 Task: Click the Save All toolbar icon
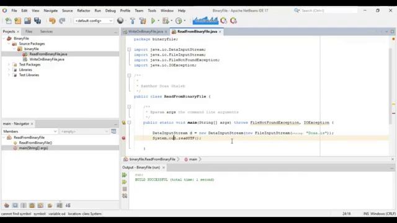(x=37, y=20)
